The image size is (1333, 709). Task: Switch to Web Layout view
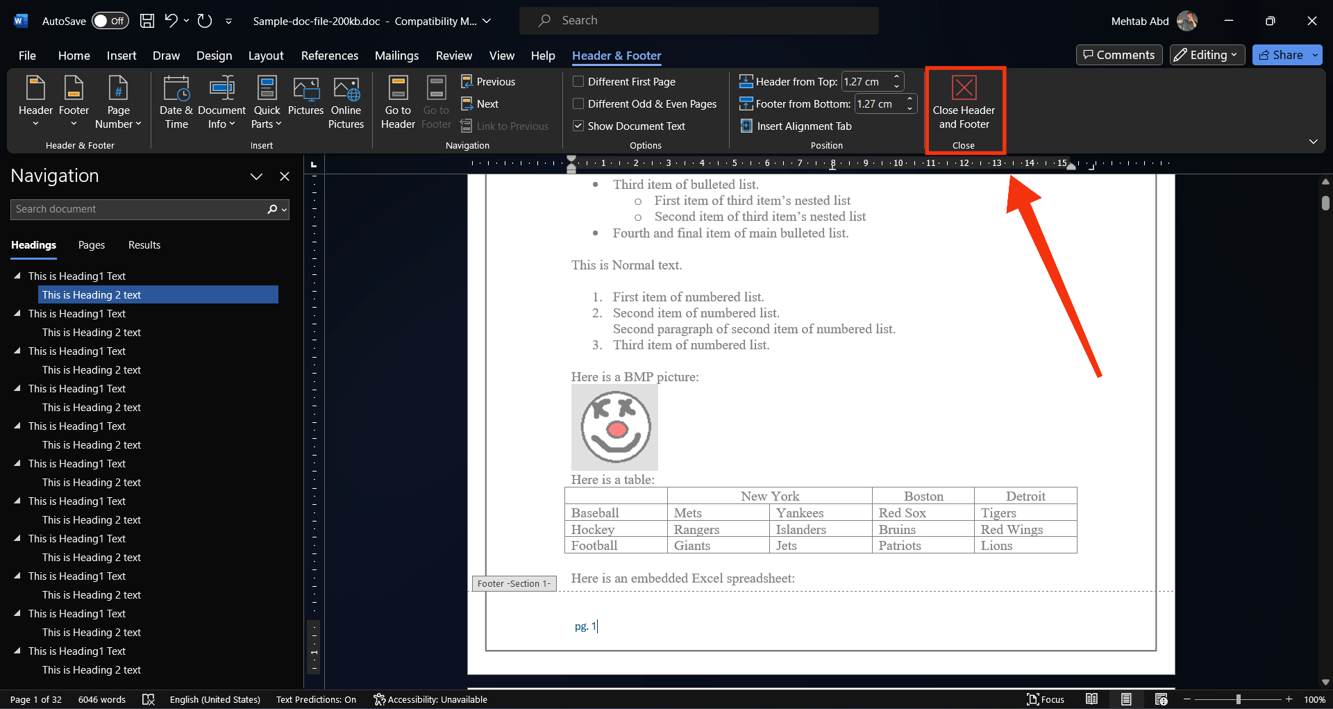(1161, 699)
